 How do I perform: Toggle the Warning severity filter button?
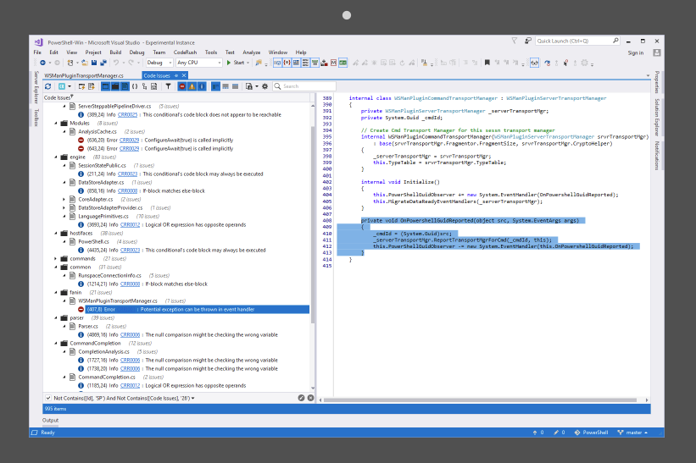(192, 86)
